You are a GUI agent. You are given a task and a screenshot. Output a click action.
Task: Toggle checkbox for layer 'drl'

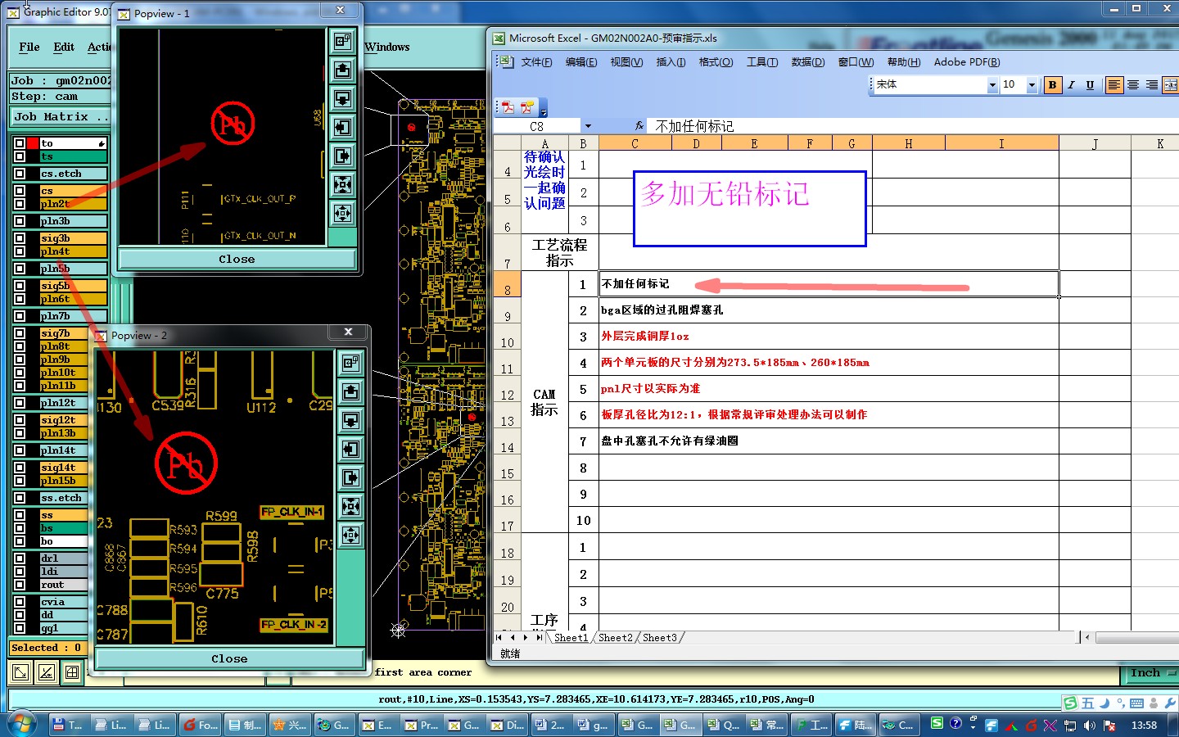tap(20, 558)
